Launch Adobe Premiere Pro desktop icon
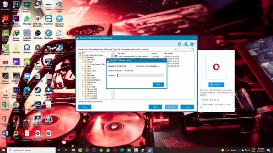This screenshot has width=273, height=153. (x=16, y=20)
